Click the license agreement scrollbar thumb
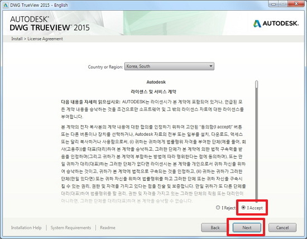The height and width of the screenshot is (239, 307). point(257,84)
